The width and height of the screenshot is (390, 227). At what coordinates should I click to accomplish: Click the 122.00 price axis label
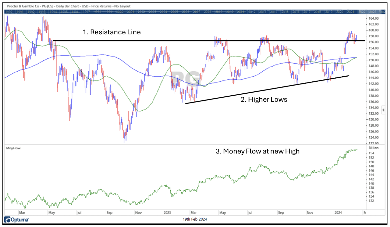pos(373,143)
